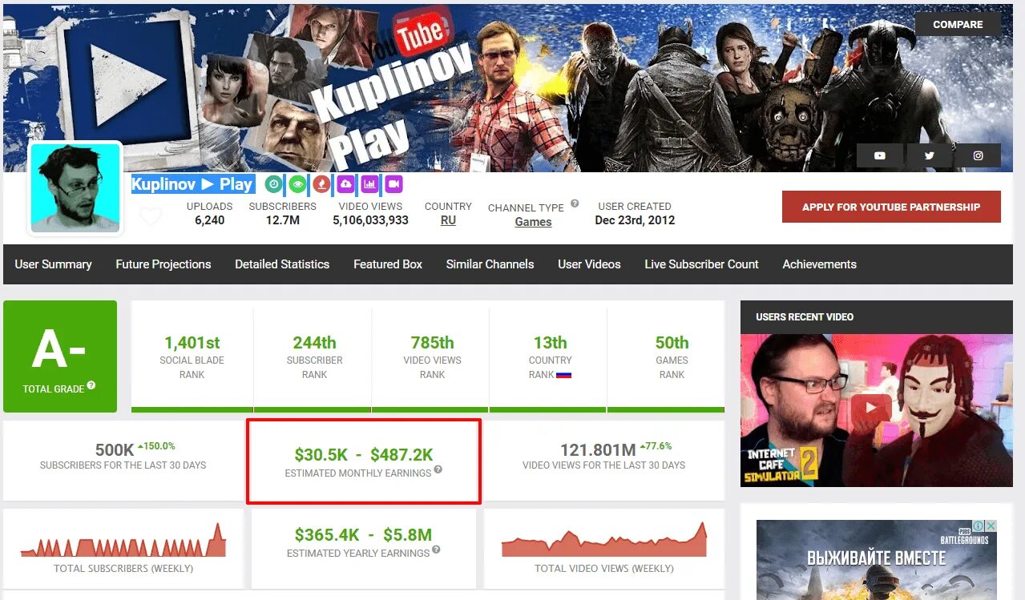This screenshot has height=600, width=1025.
Task: Click the Kuplinov Play channel name
Action: point(193,184)
